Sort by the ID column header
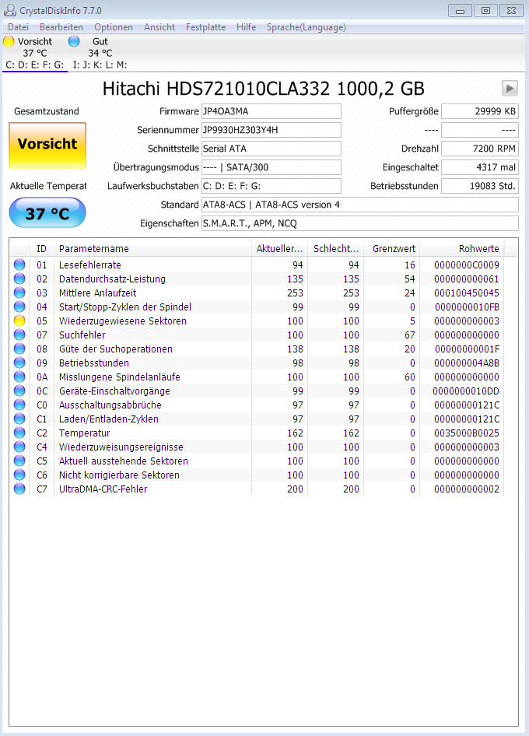The height and width of the screenshot is (736, 529). point(42,249)
